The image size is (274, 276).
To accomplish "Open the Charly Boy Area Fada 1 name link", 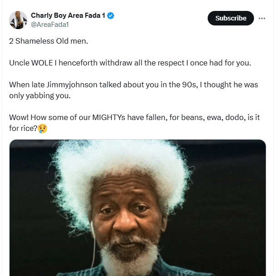I will click(68, 16).
